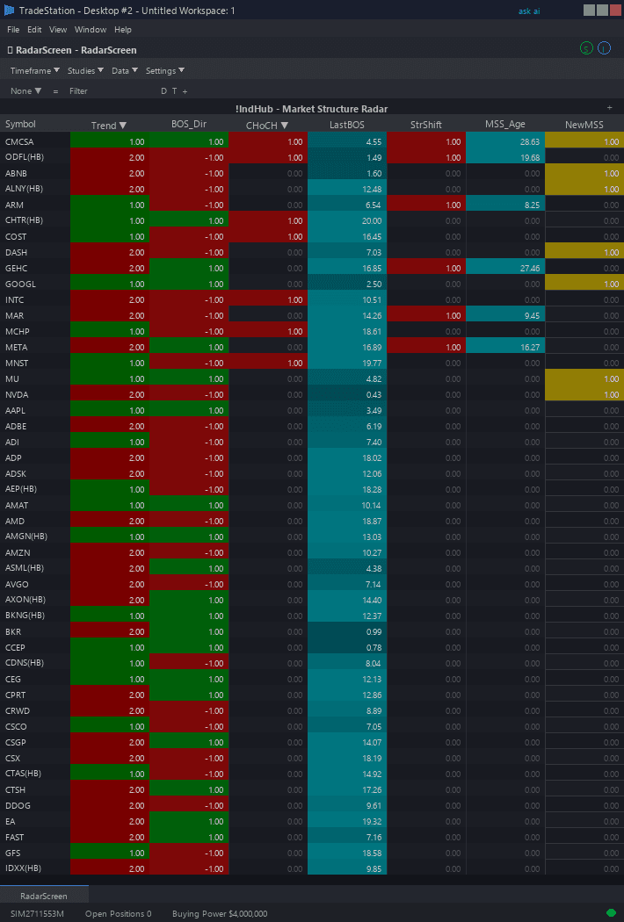Click the RadarScreen icon in the panel title bar

(x=10, y=50)
